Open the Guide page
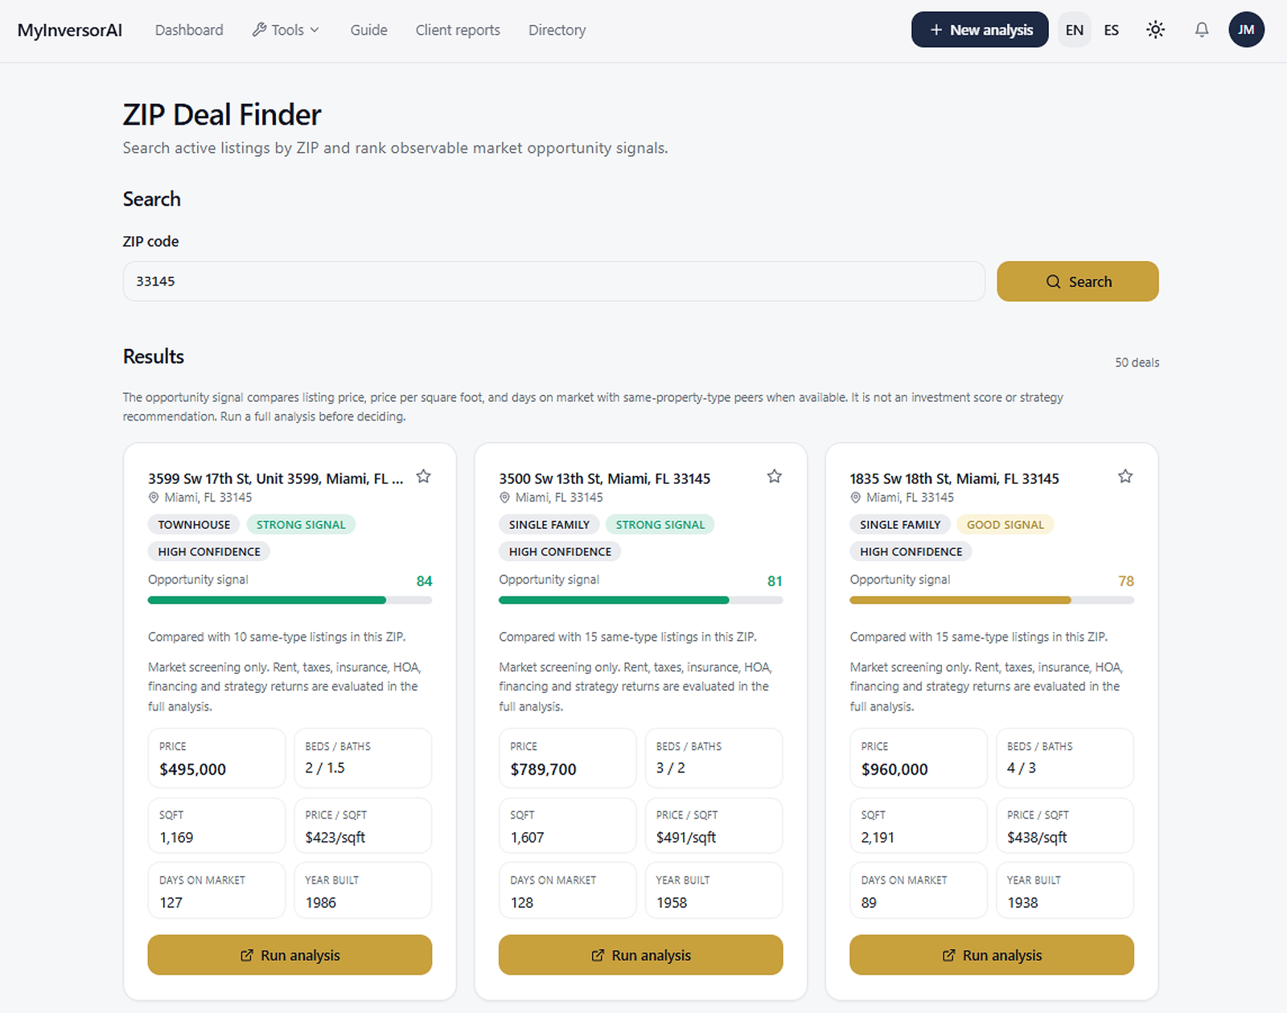 368,30
